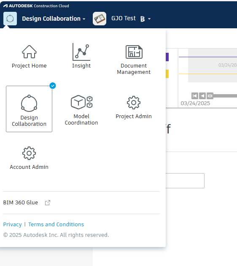Click the 03/24/2025 timeline date label
This screenshot has width=237, height=266.
(x=195, y=103)
